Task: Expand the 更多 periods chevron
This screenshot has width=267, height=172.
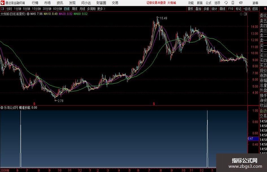Action: (x=104, y=9)
